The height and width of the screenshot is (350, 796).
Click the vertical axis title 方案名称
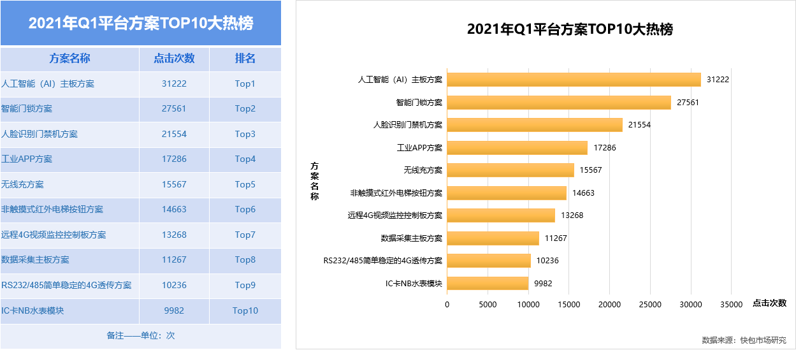click(314, 181)
